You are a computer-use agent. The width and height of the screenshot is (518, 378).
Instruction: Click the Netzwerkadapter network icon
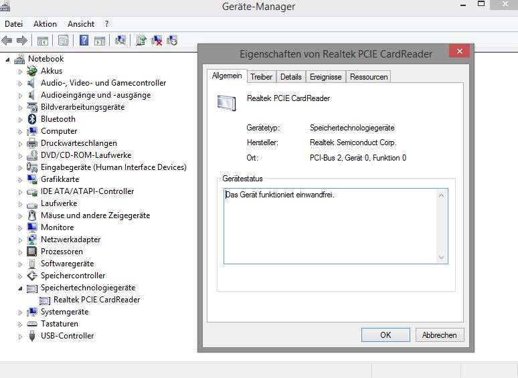click(32, 240)
